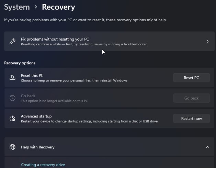The height and width of the screenshot is (169, 216).
Task: Click the Reset this PC icon
Action: 12,78
